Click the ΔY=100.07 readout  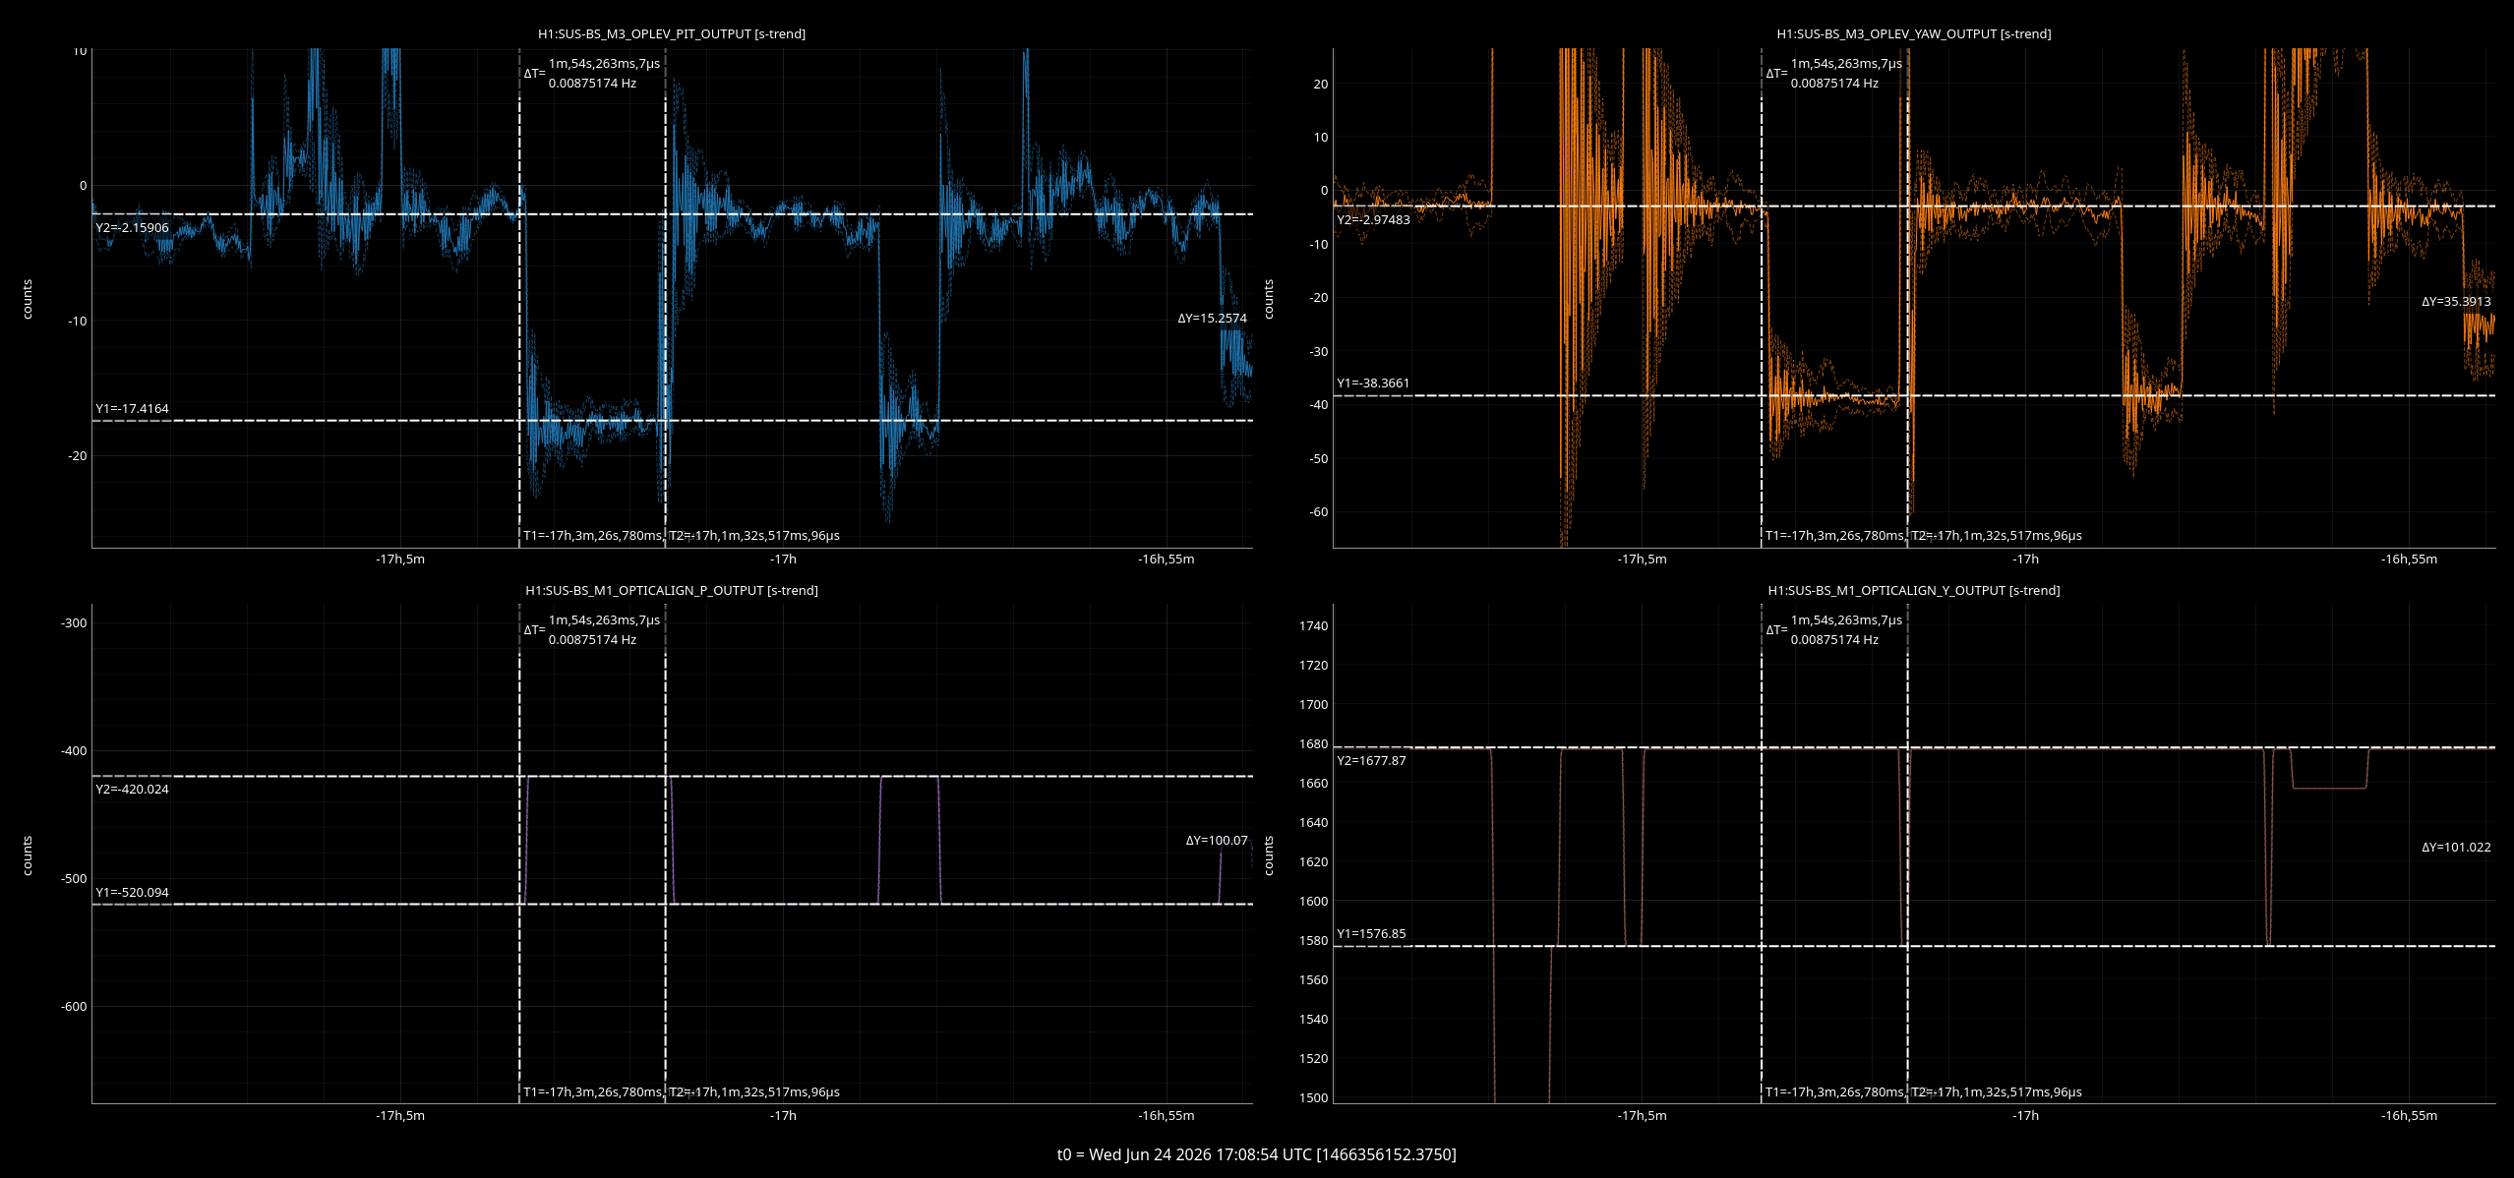point(1217,840)
